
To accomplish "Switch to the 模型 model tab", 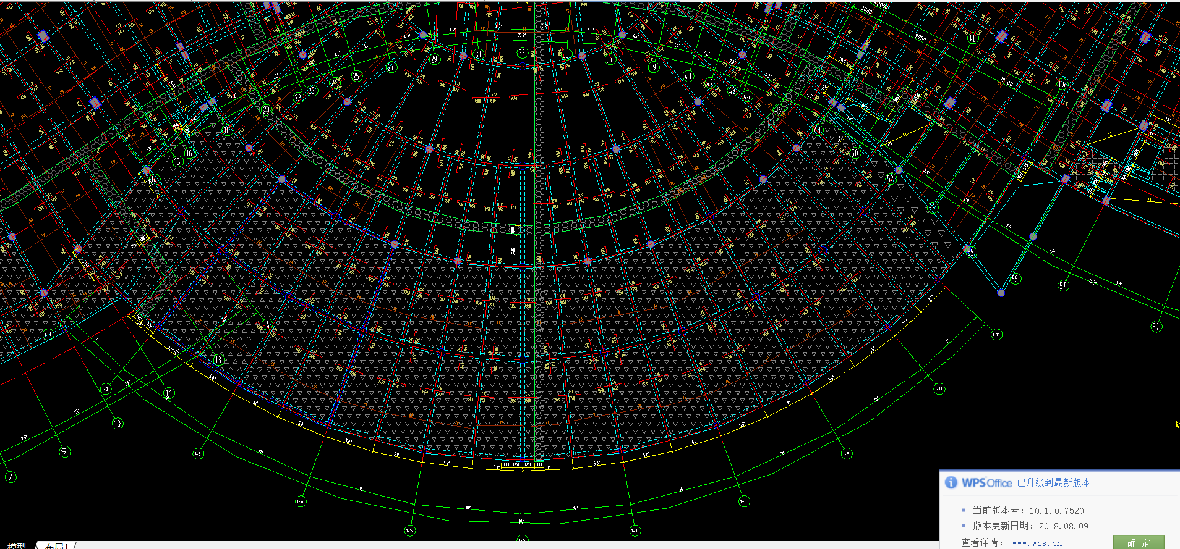I will [17, 546].
